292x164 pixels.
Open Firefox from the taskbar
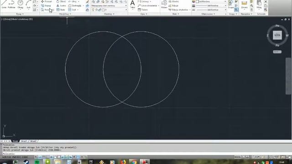(123, 162)
